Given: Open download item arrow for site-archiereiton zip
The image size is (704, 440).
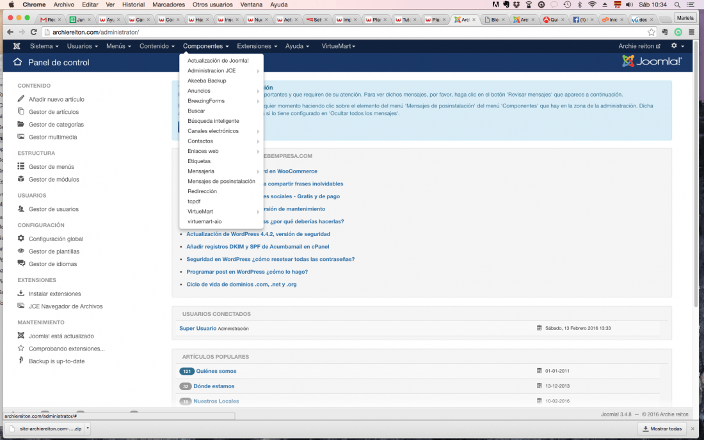Looking at the screenshot, I should pyautogui.click(x=88, y=428).
